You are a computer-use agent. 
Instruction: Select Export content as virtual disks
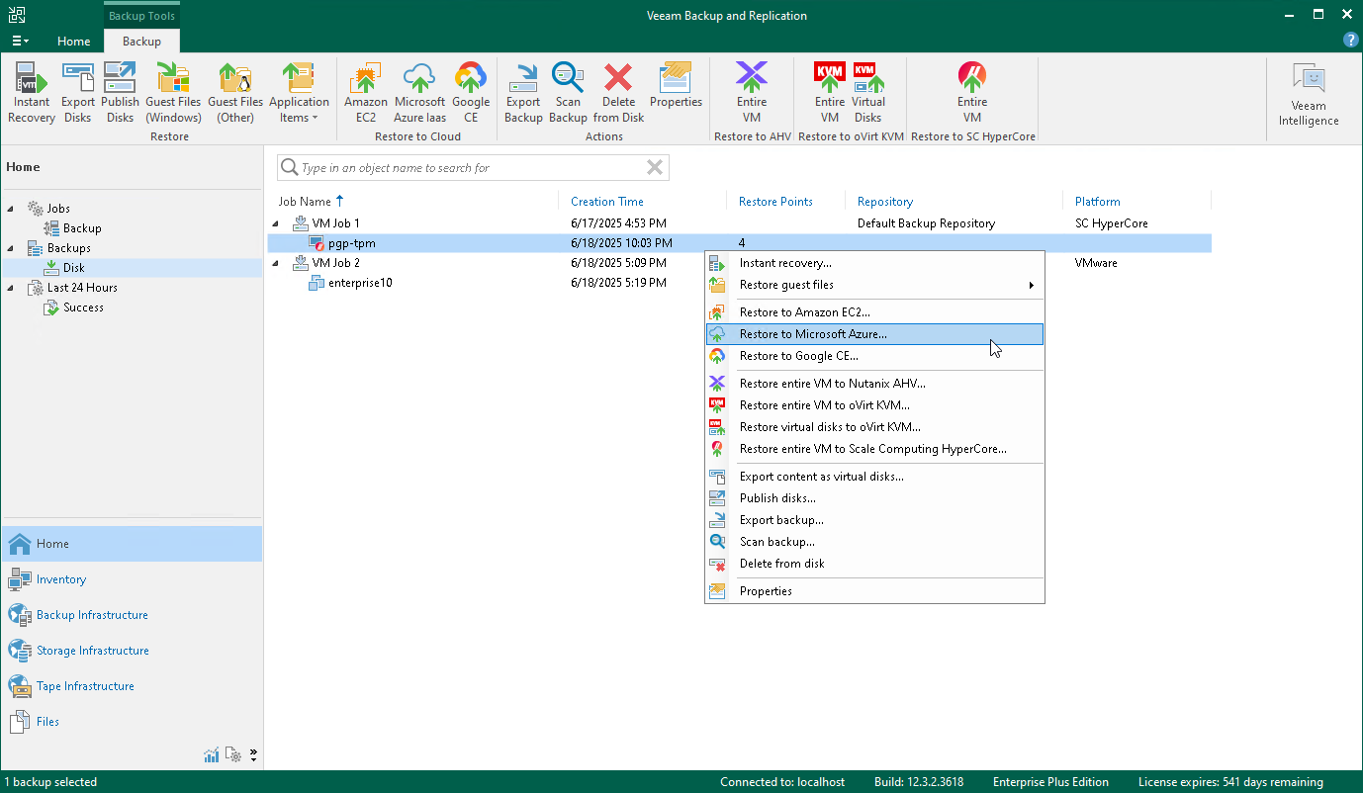(x=874, y=477)
